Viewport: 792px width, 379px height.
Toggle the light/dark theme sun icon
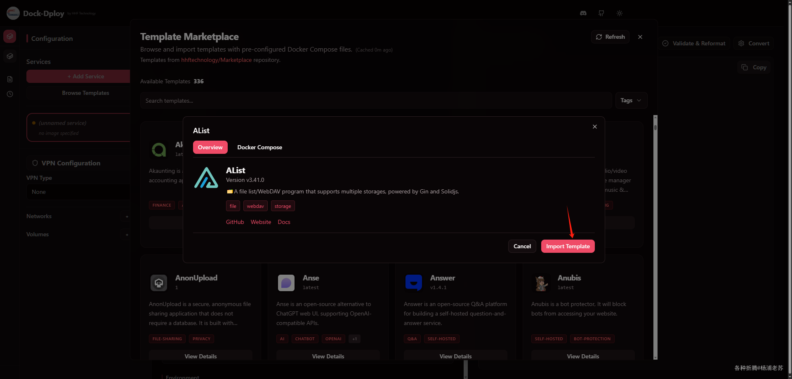click(x=620, y=13)
